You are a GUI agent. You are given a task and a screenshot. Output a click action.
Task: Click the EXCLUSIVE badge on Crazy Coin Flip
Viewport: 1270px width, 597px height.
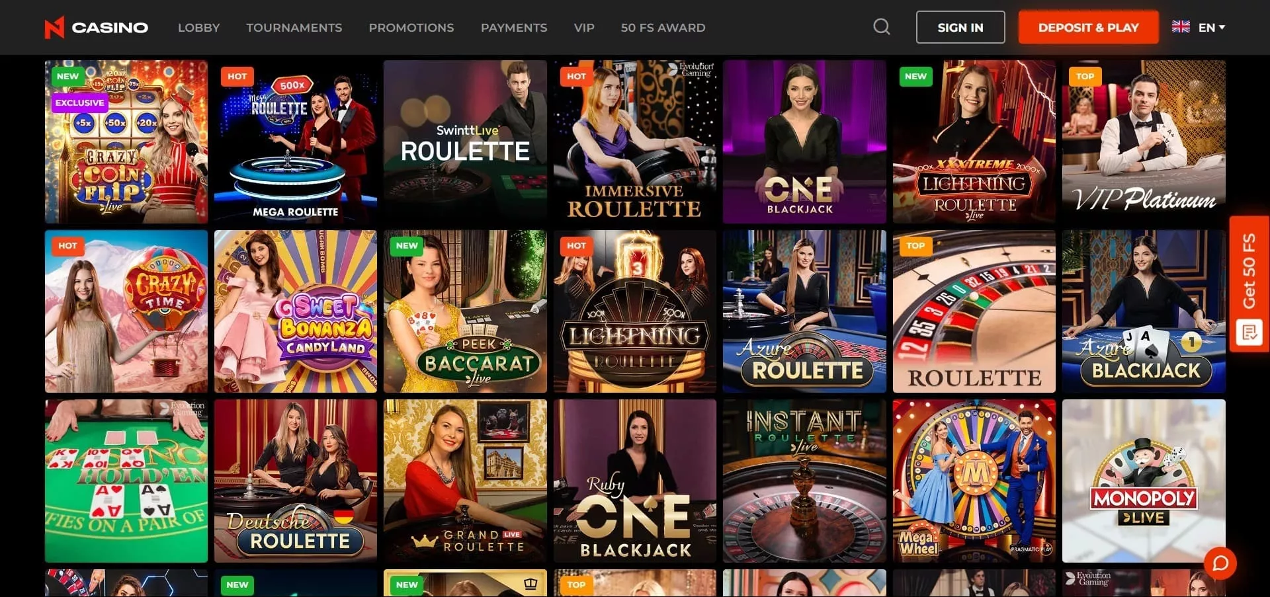(79, 103)
